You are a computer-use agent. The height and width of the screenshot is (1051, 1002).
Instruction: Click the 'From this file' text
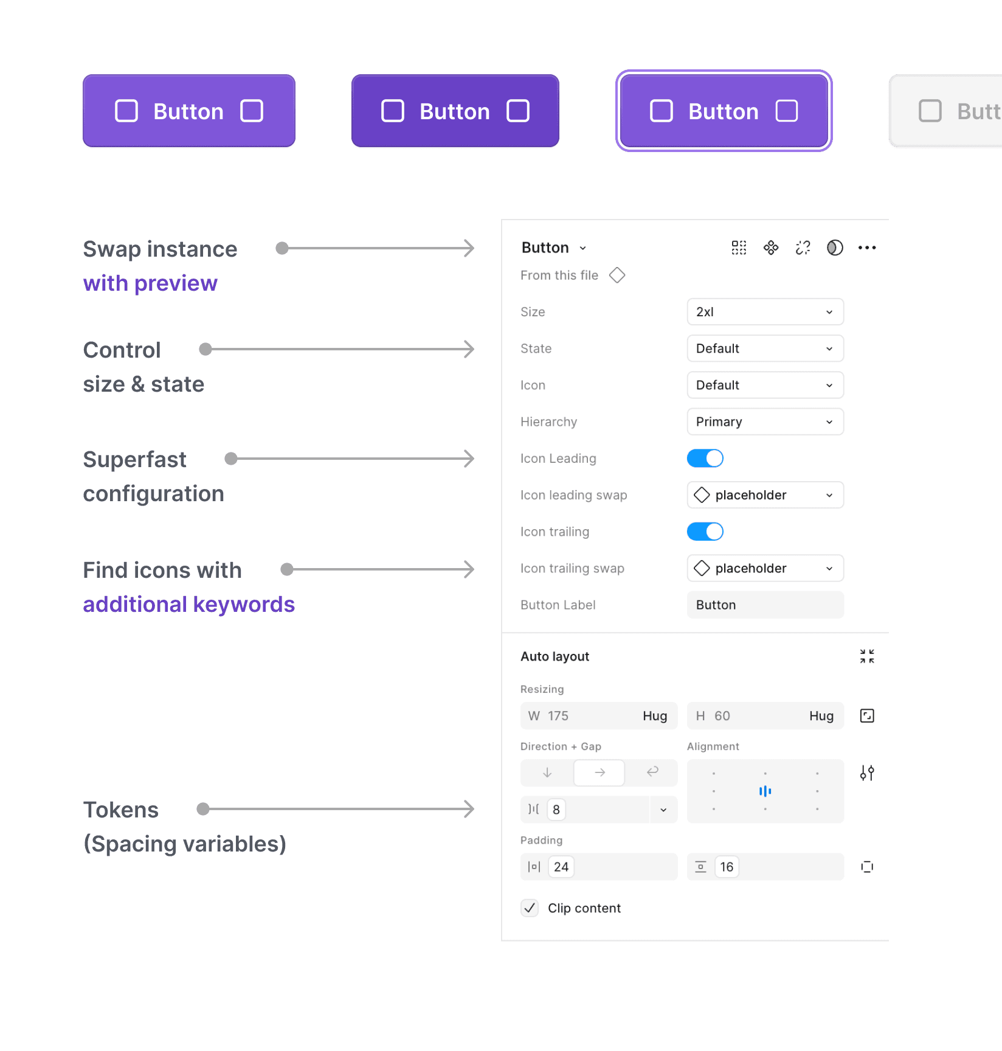(559, 276)
